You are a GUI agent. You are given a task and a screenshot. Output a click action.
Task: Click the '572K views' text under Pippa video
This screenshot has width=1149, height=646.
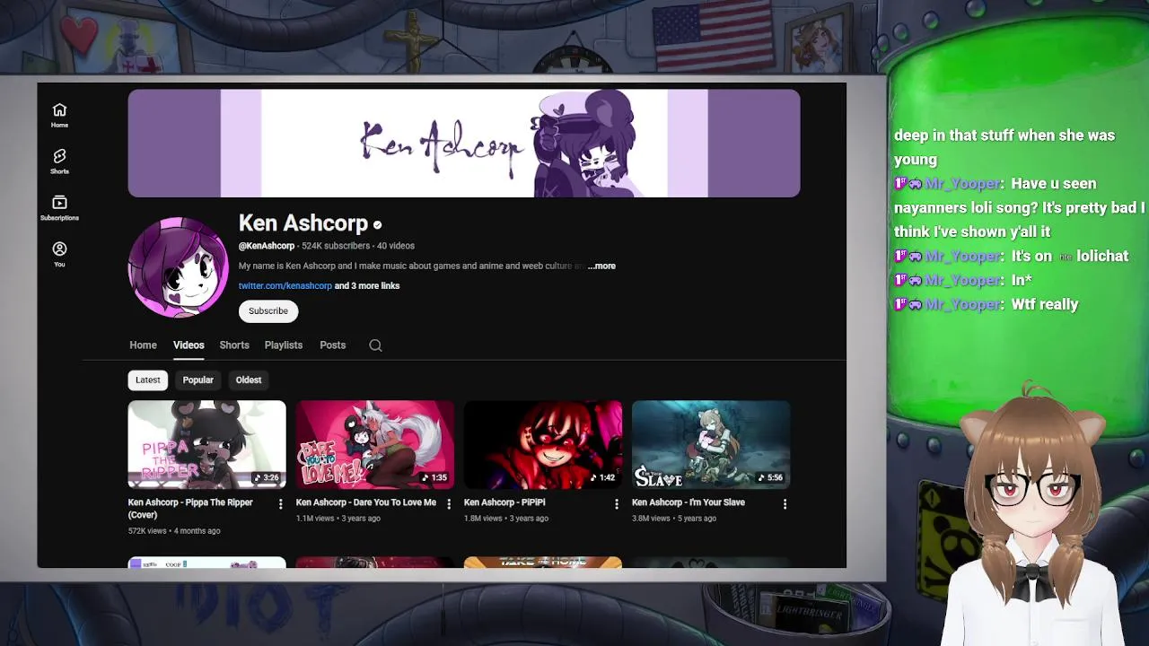coord(147,531)
